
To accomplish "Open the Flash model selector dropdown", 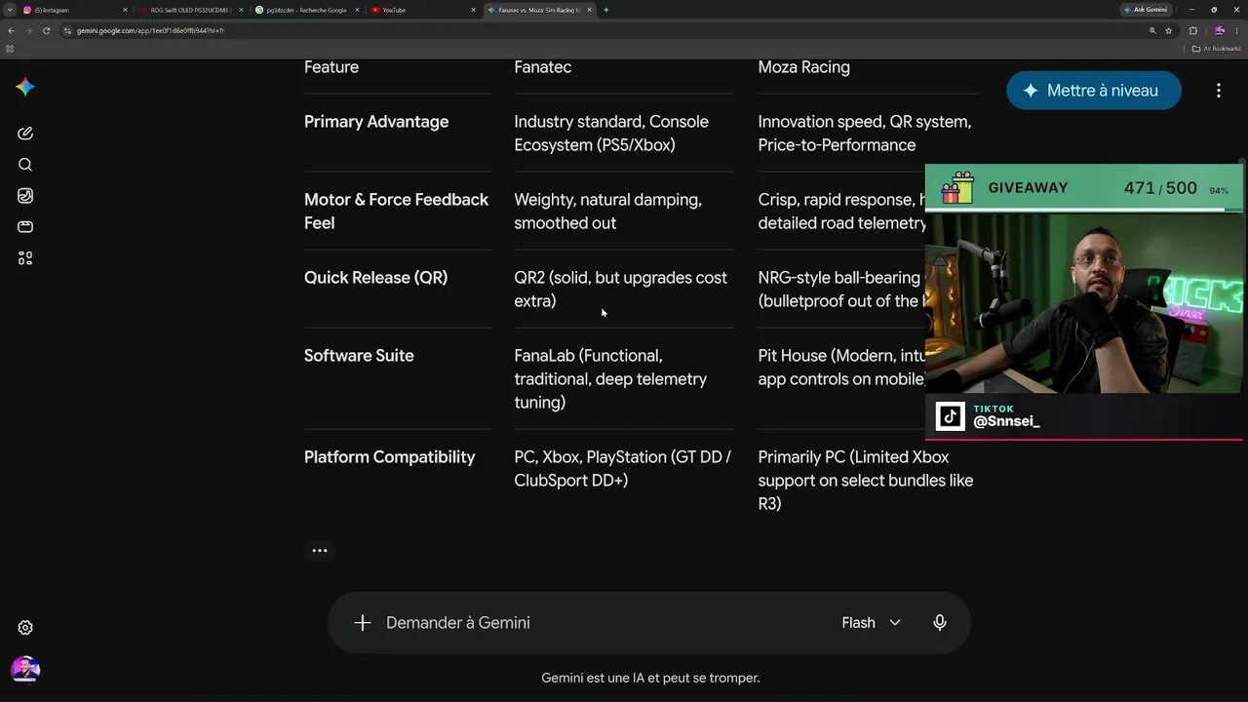I will pyautogui.click(x=871, y=623).
